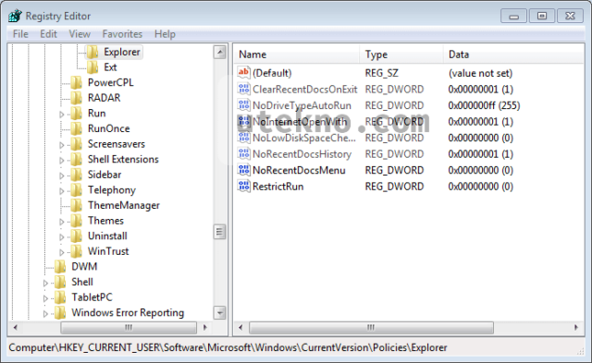Click the REG_SZ type cell
The image size is (592, 363).
[x=381, y=73]
